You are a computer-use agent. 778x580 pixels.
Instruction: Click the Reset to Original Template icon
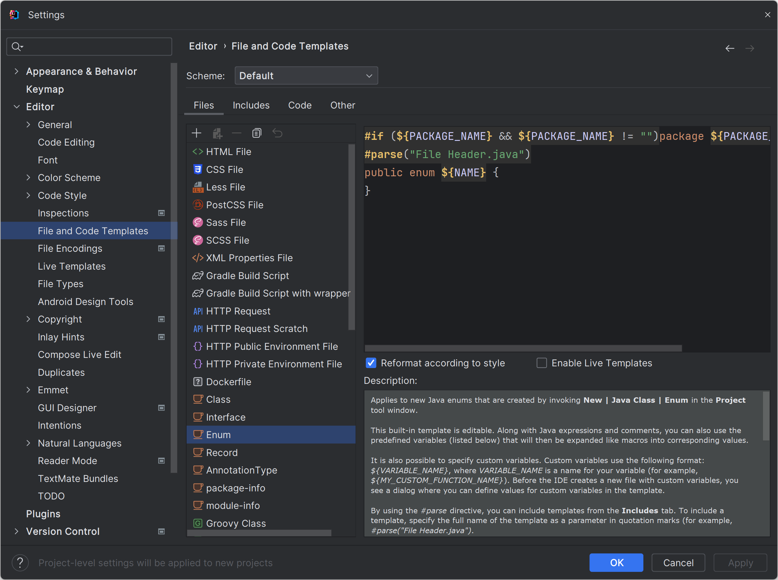[277, 133]
